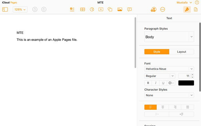The image size is (201, 126).
Task: Open the Collaborate icon
Action: coord(153,9)
